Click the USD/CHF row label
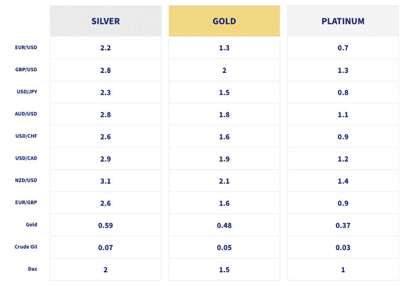Screen dimensions: 411x286 pyautogui.click(x=26, y=136)
